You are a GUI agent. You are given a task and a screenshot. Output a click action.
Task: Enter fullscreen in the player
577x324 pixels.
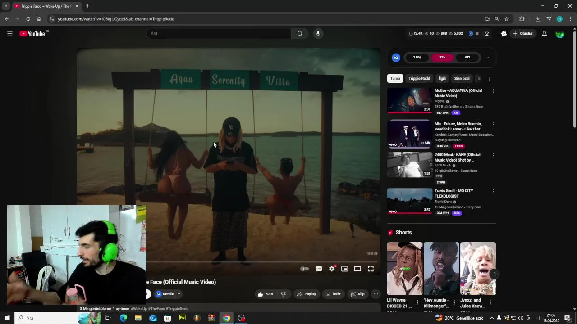pyautogui.click(x=371, y=269)
